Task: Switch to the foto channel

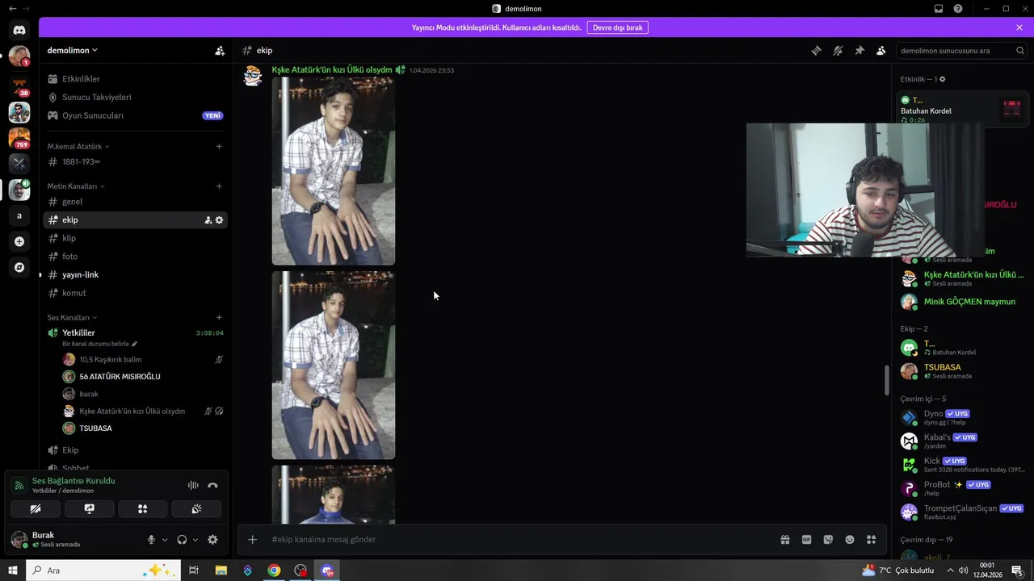Action: pyautogui.click(x=135, y=257)
